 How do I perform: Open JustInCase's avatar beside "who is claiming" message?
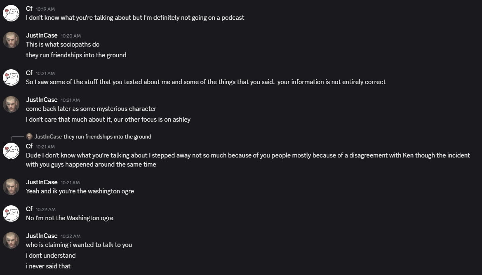11,240
